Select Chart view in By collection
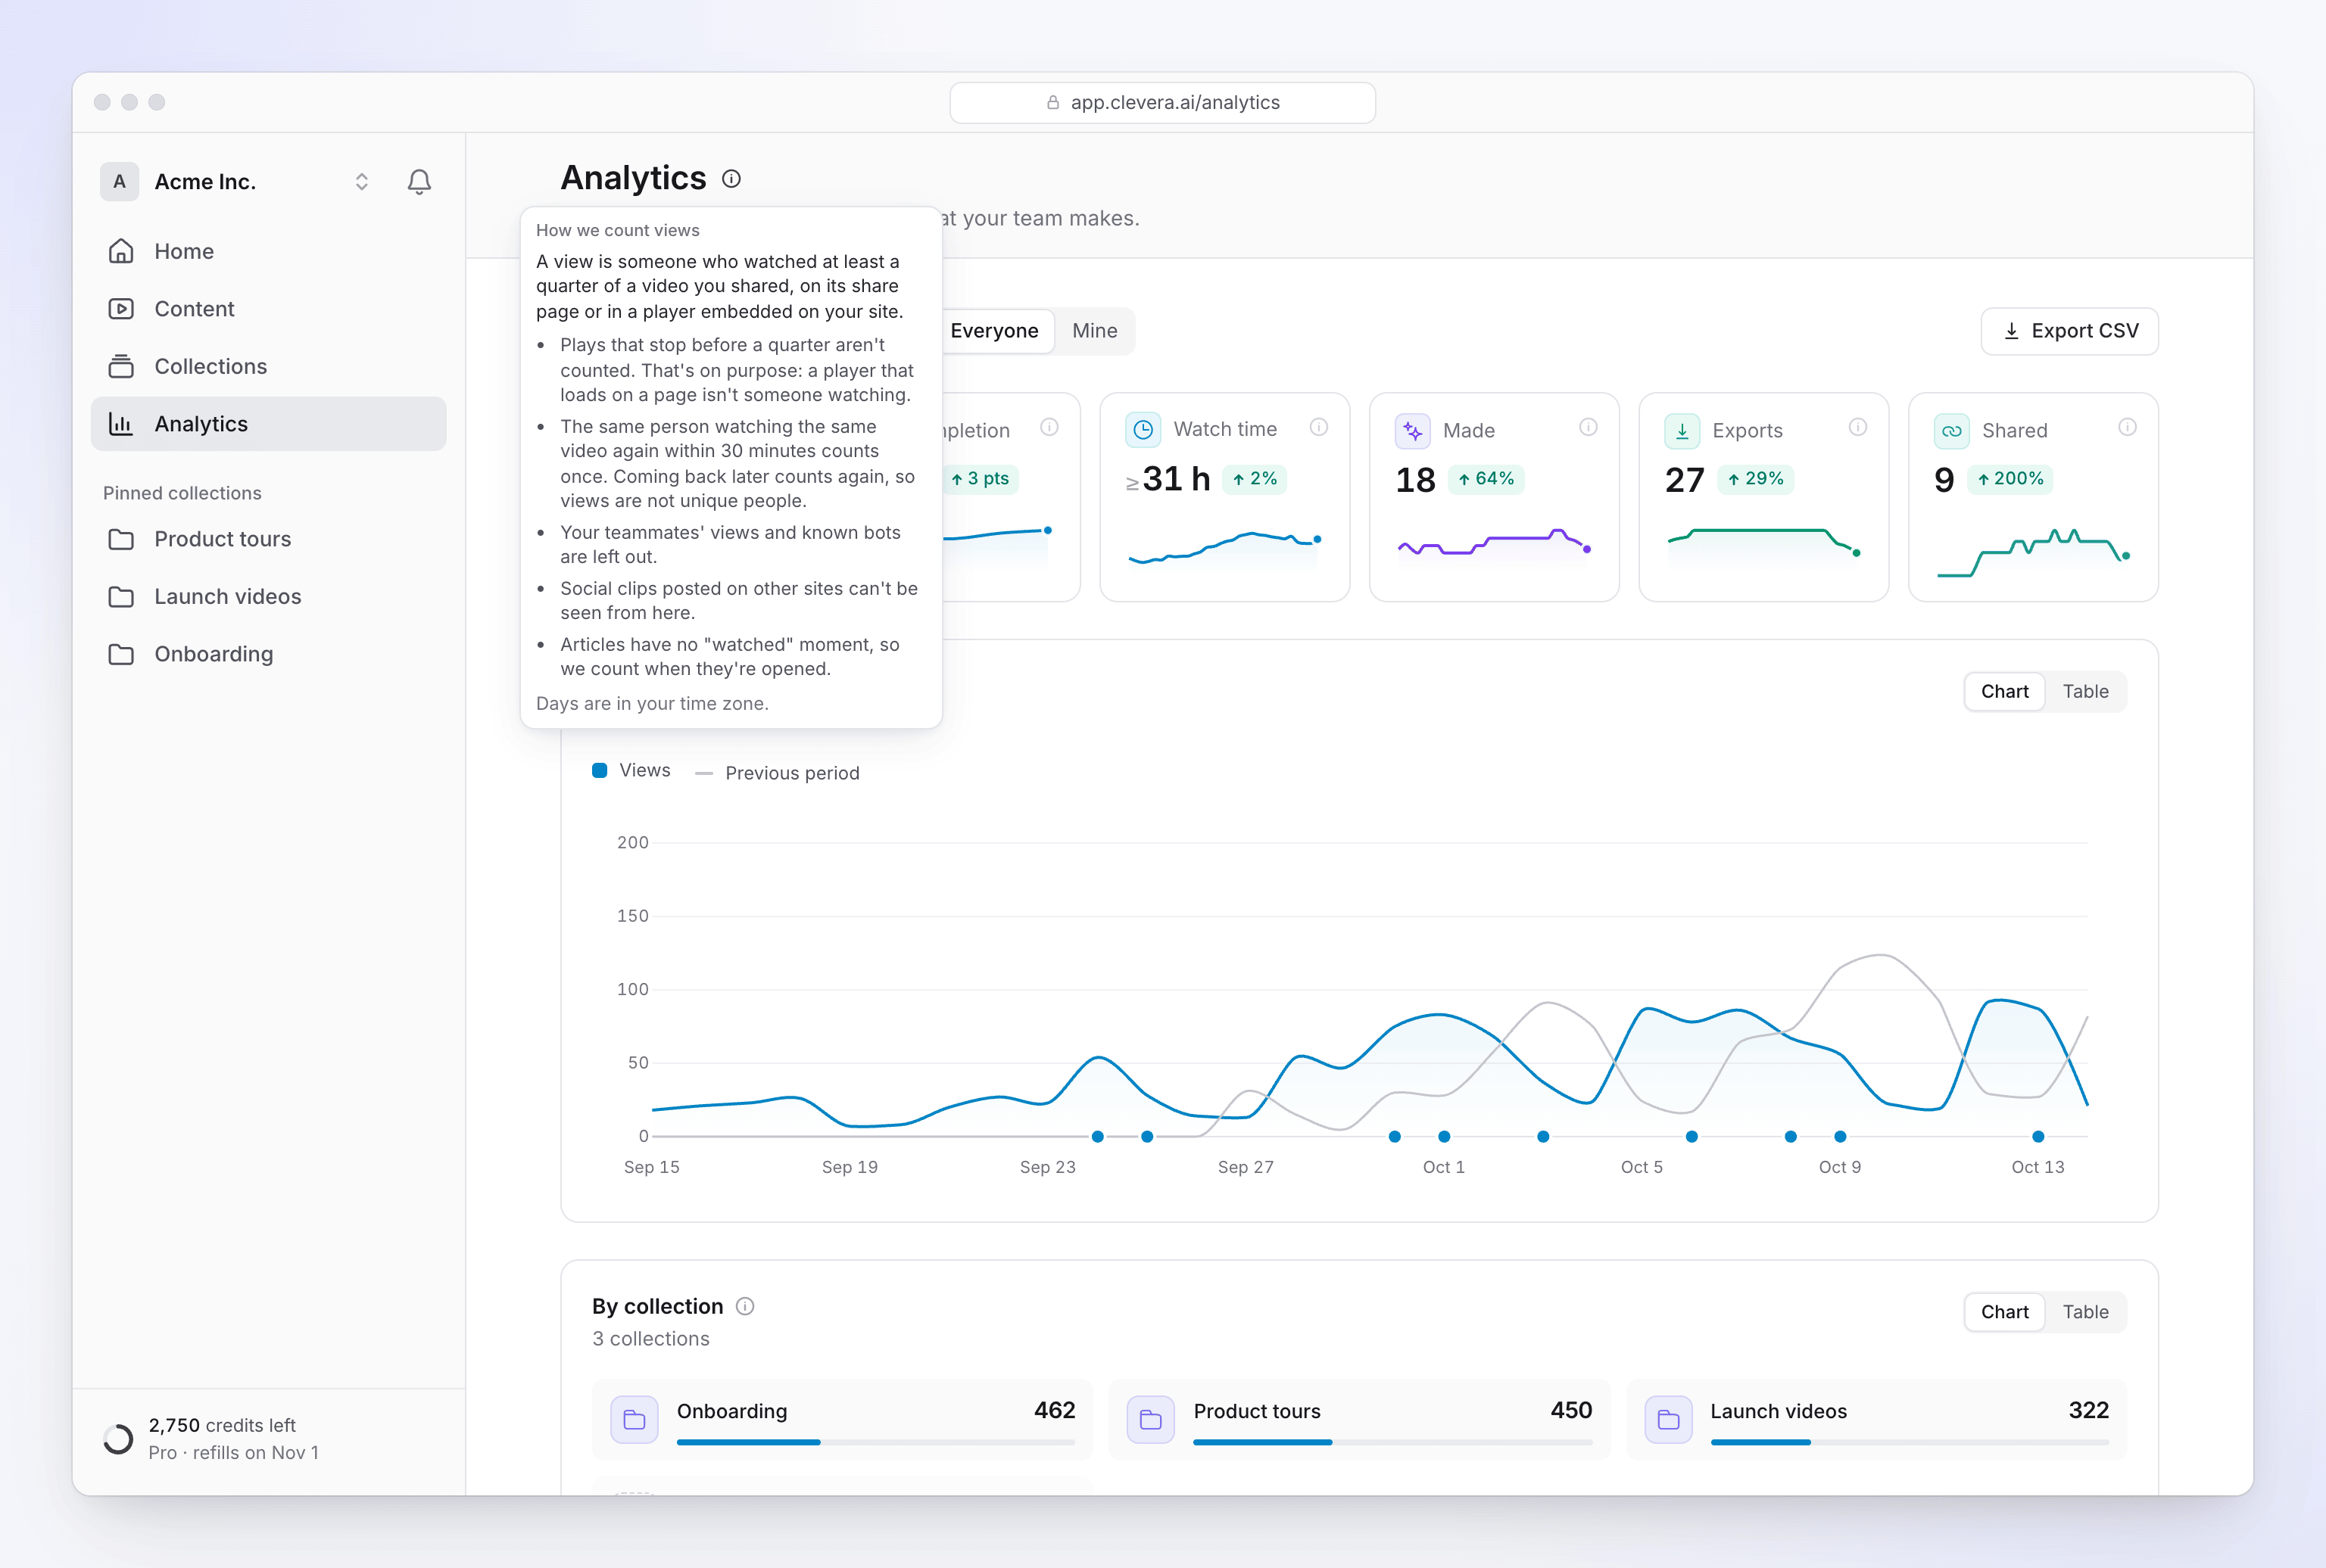Image resolution: width=2326 pixels, height=1568 pixels. coord(2005,1312)
